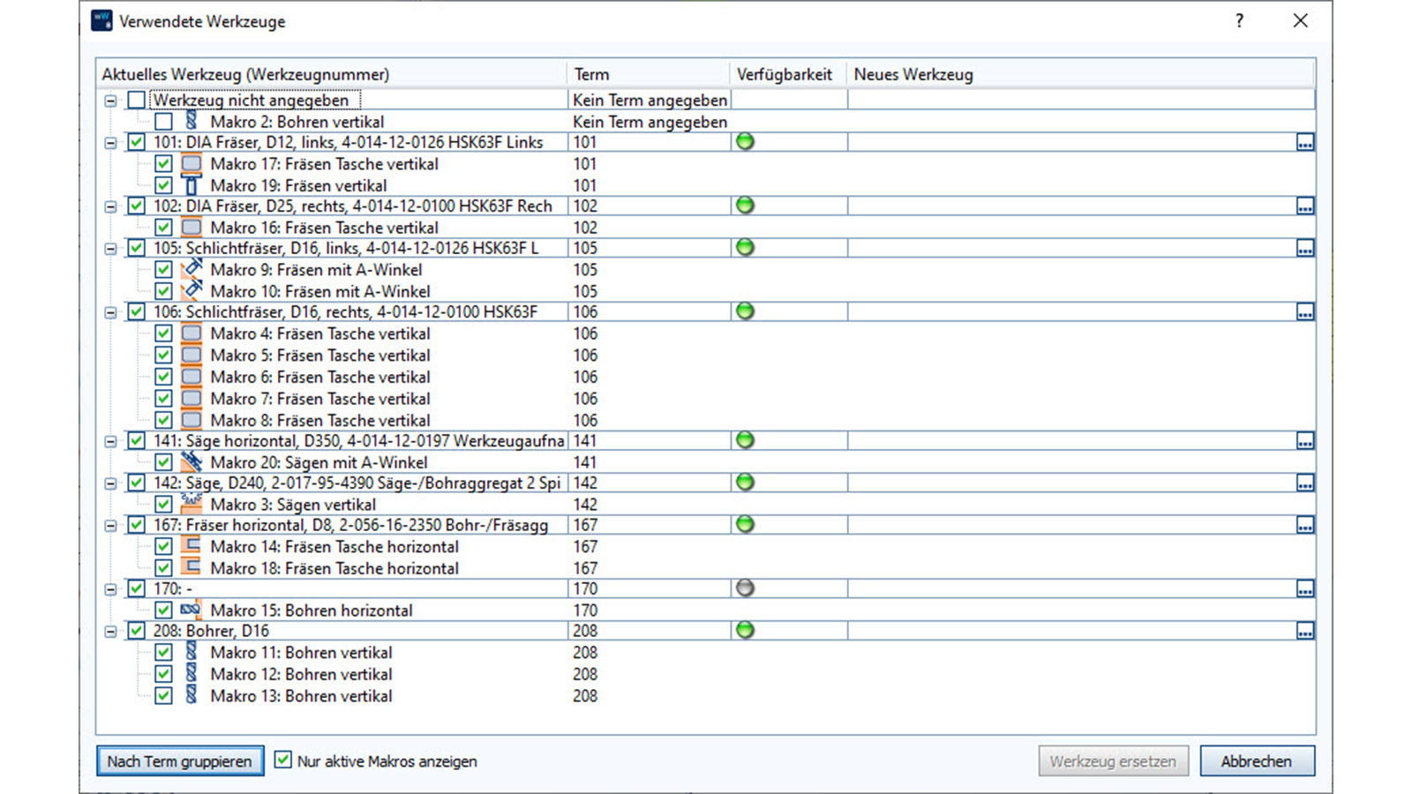Uncheck 'Nur aktive Makros anzeigen'
1412x794 pixels.
point(283,760)
